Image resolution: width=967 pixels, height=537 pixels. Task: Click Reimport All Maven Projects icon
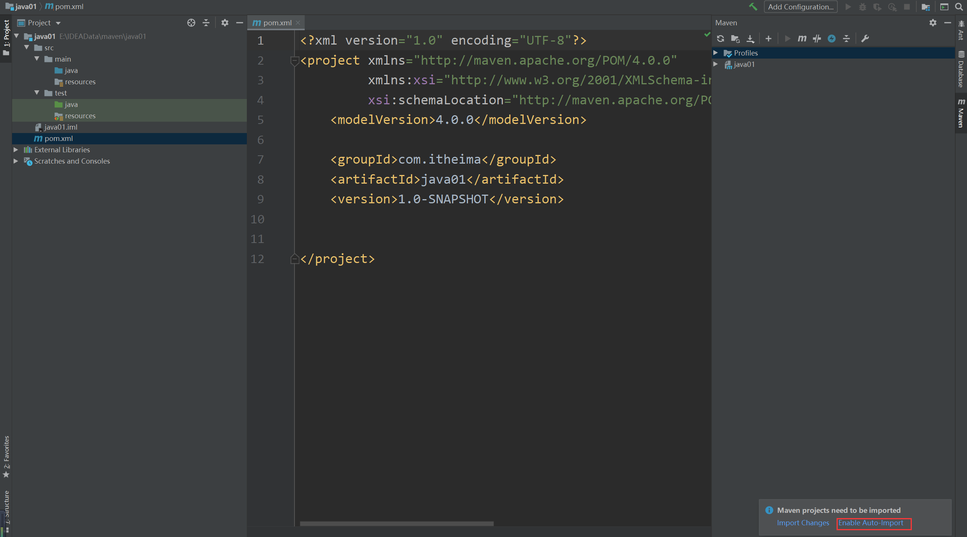point(721,39)
